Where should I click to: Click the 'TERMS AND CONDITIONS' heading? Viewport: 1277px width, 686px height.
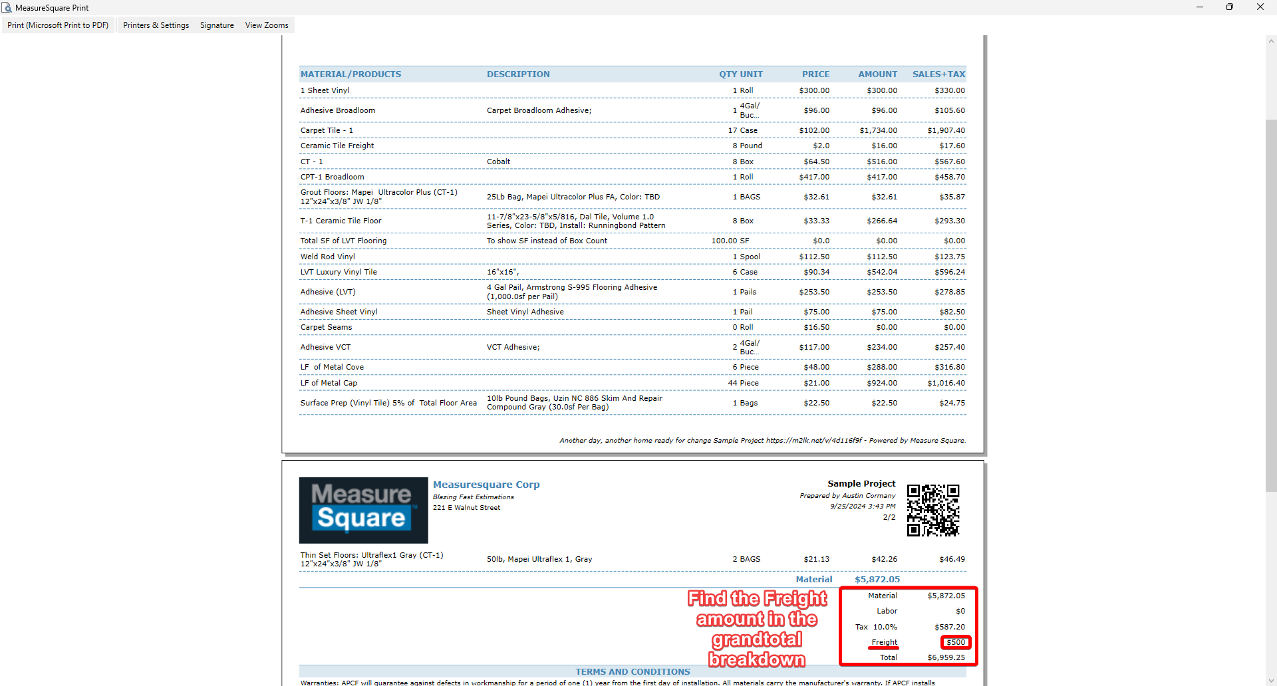click(x=633, y=672)
